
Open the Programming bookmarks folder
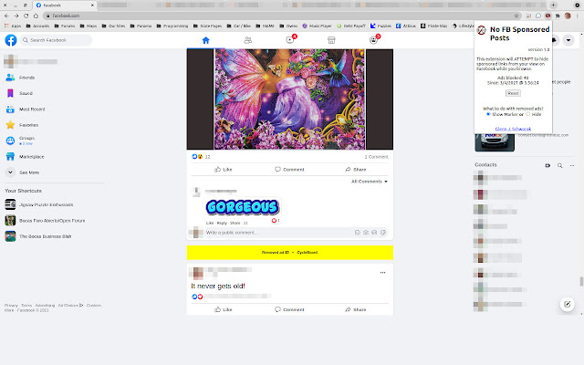pos(172,26)
